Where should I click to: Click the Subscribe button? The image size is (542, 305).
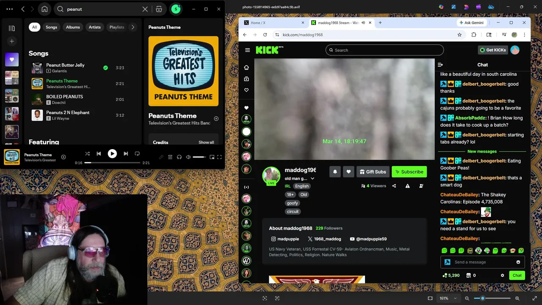tap(409, 172)
